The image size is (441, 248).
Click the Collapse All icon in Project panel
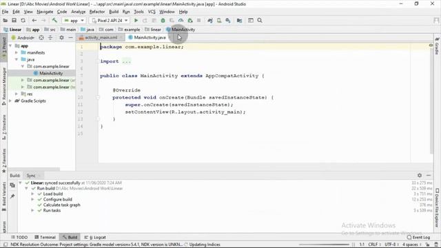[x=50, y=38]
